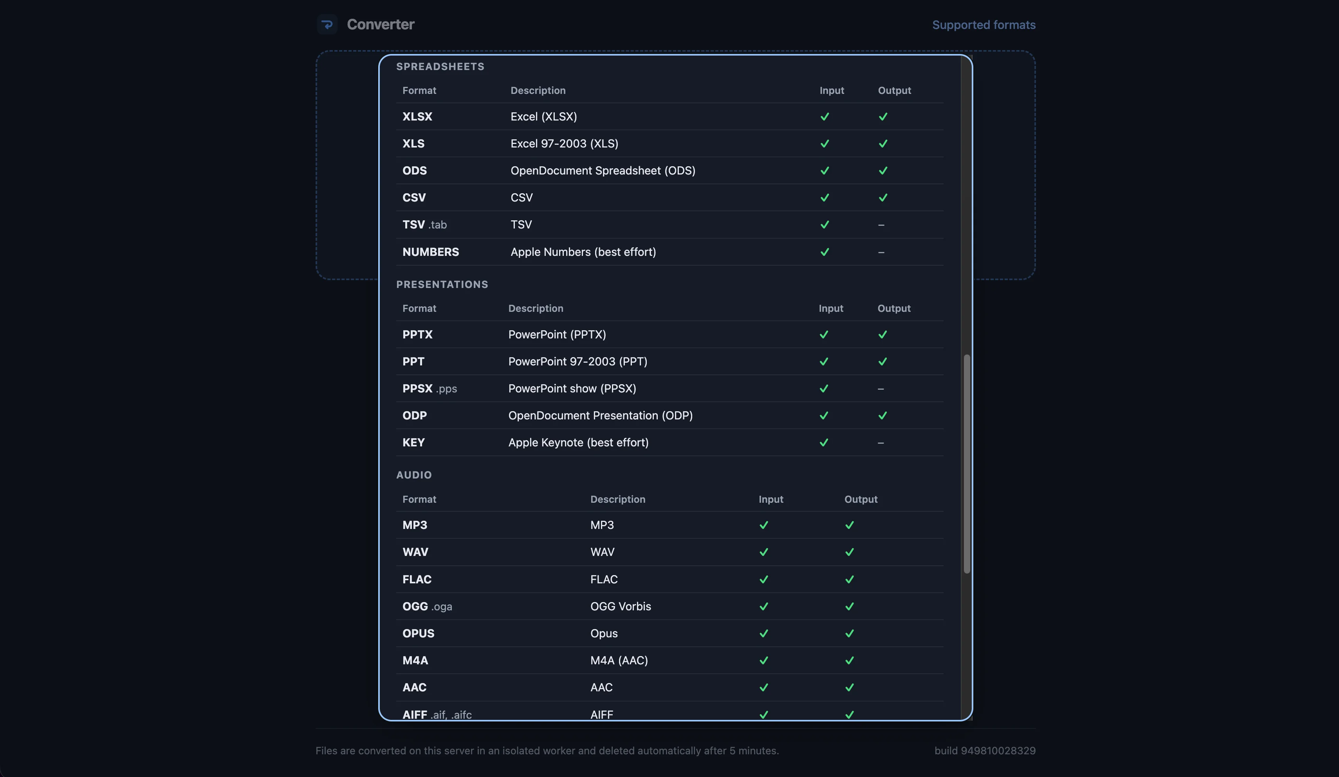Viewport: 1339px width, 777px height.
Task: Click the CSV output checkmark
Action: [x=883, y=198]
